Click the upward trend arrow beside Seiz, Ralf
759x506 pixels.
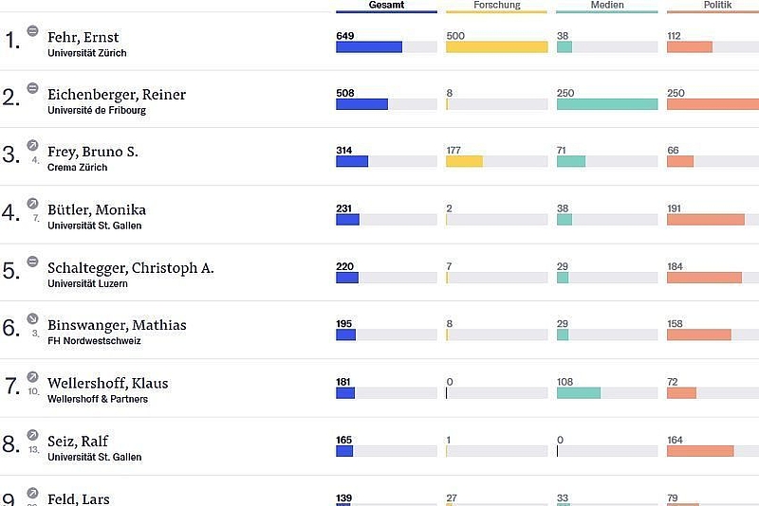(x=33, y=435)
